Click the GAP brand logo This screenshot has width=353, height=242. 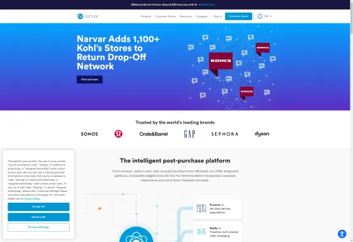[190, 134]
